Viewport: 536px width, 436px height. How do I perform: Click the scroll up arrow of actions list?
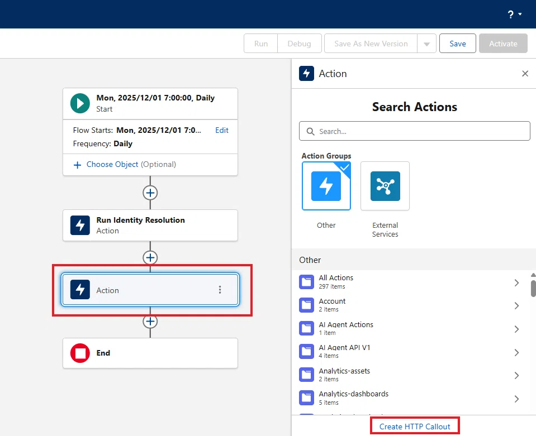pos(533,275)
